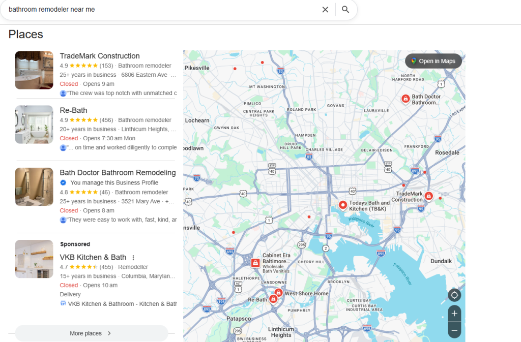
Task: Follow the VKB Kitchen & Bathroom storefront link
Action: click(x=119, y=303)
